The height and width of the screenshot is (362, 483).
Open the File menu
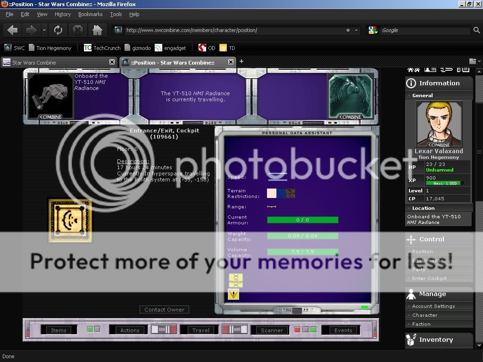9,14
